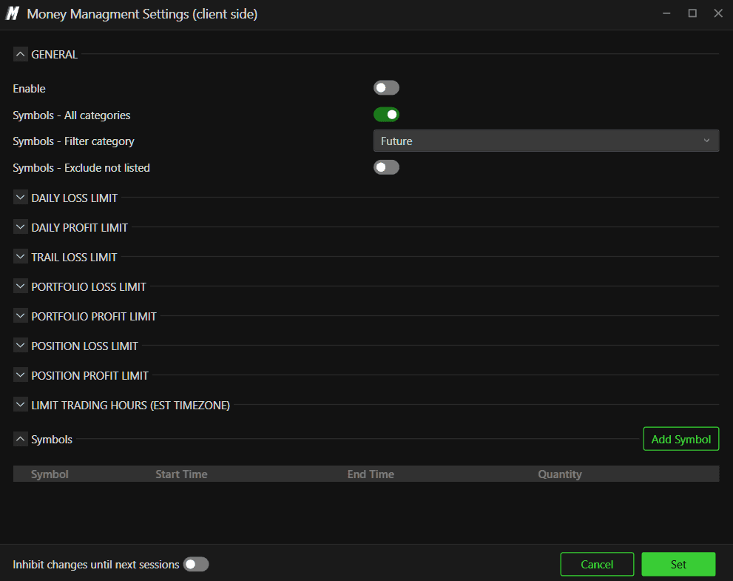Viewport: 733px width, 581px height.
Task: Expand the TRAIL LOSS LIMIT section
Action: (20, 257)
